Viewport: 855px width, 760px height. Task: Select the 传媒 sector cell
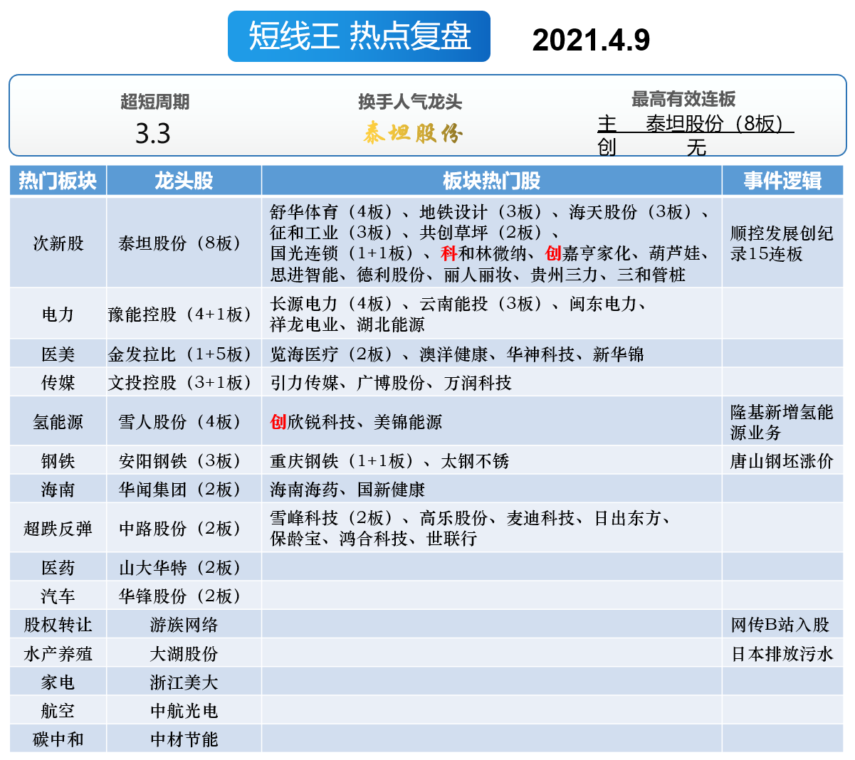click(58, 383)
